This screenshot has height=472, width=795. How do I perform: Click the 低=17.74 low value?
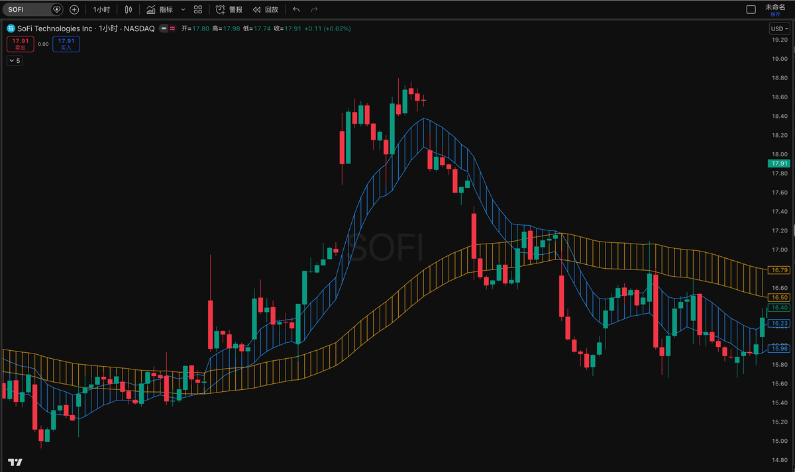pos(257,28)
